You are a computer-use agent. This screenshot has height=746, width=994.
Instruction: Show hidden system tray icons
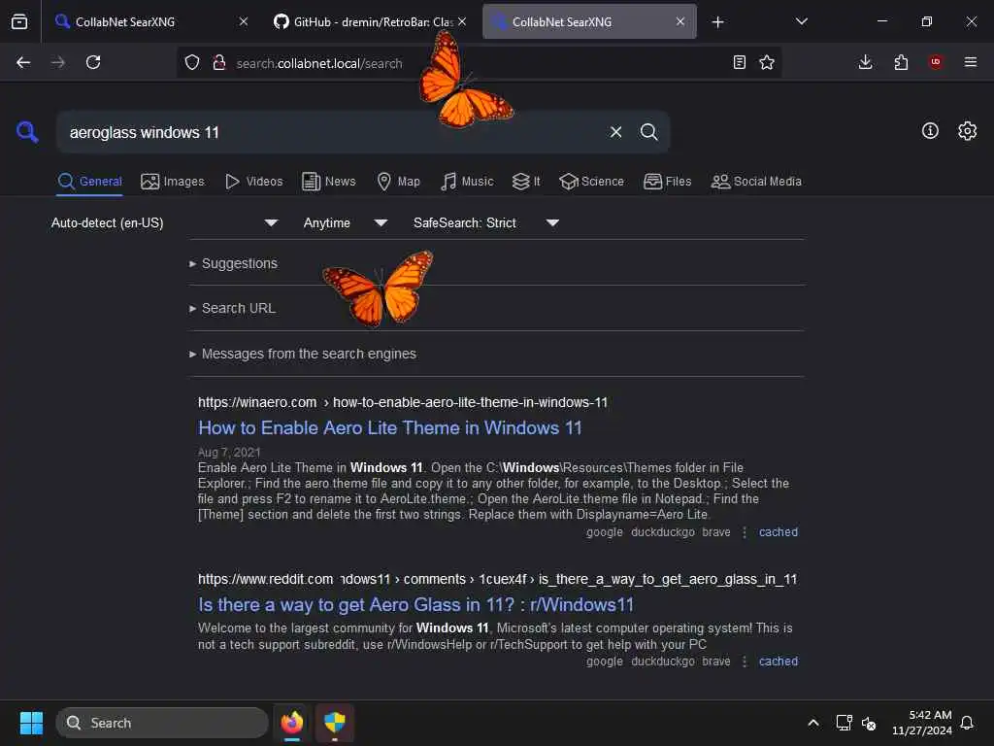tap(813, 723)
